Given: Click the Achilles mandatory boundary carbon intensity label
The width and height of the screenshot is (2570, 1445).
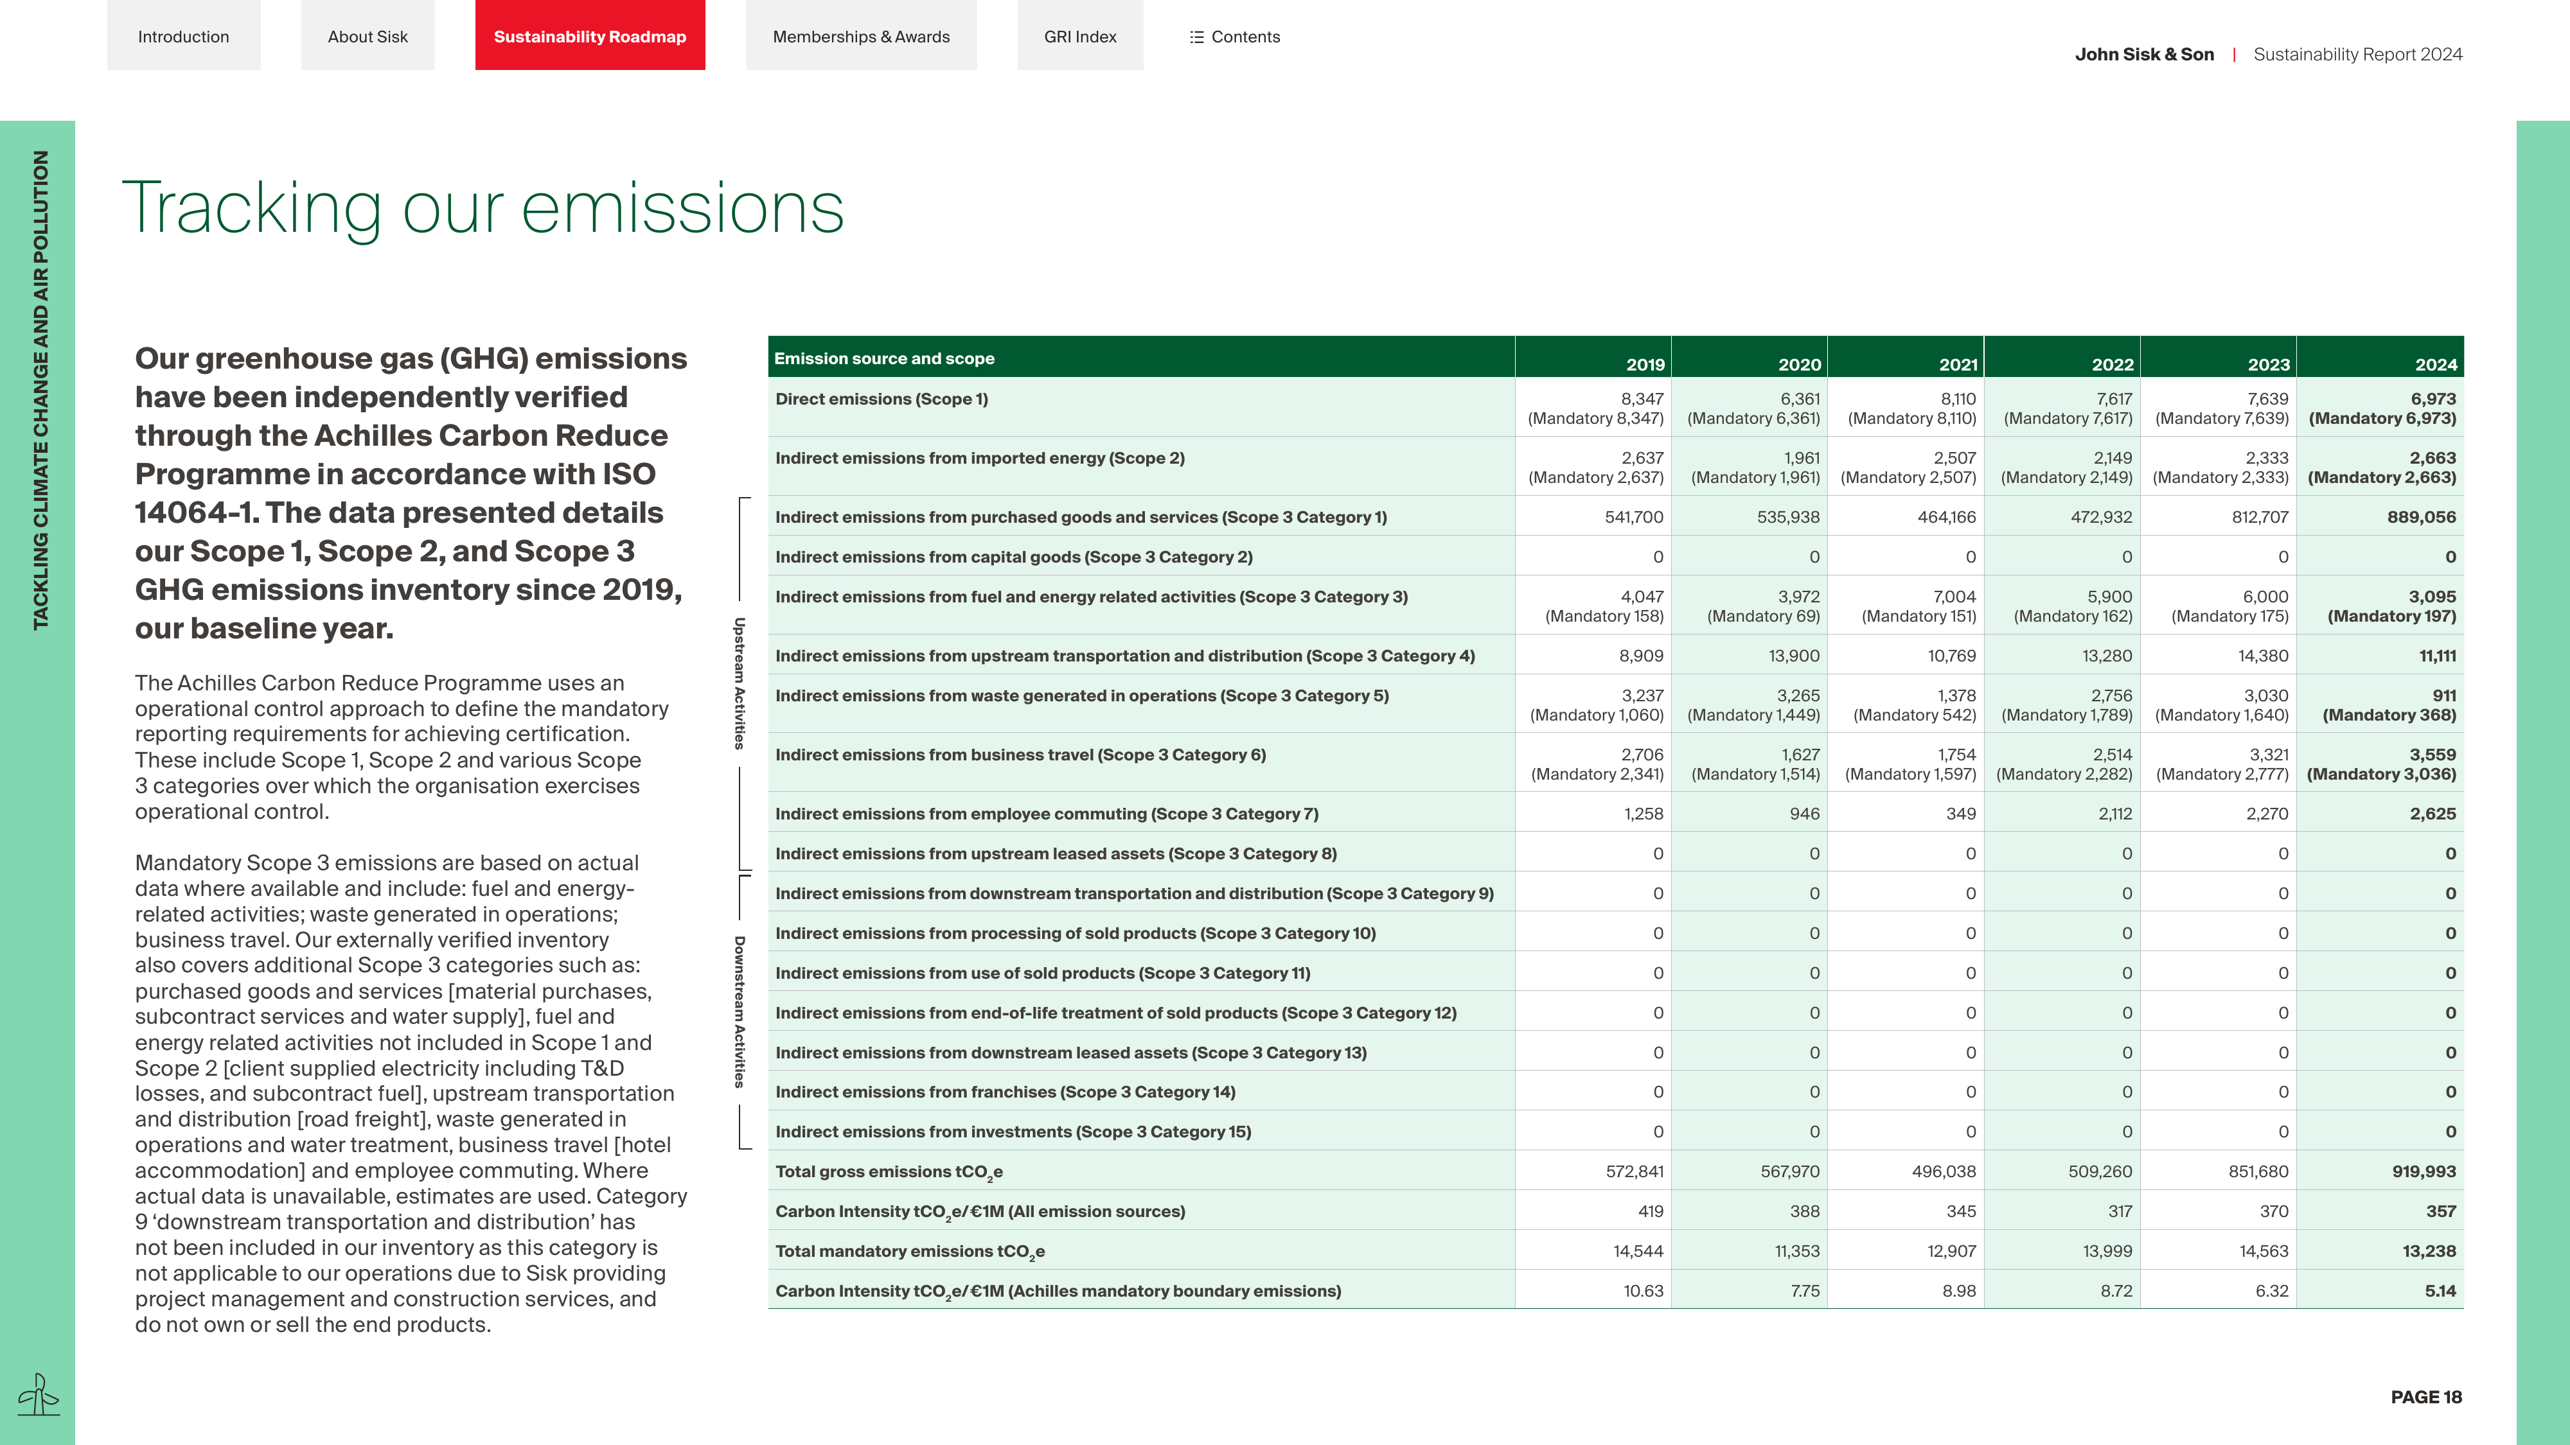Looking at the screenshot, I should (1058, 1292).
